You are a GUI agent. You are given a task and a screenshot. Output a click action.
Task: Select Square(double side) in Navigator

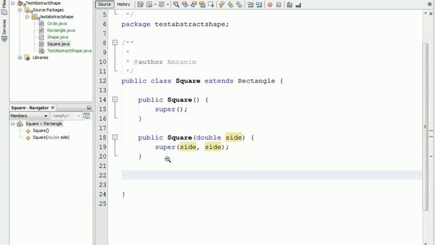[51, 137]
